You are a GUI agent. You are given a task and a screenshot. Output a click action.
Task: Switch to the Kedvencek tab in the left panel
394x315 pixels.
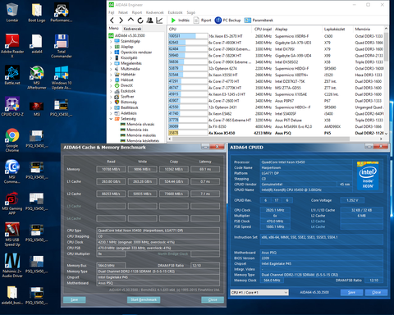tap(132, 29)
